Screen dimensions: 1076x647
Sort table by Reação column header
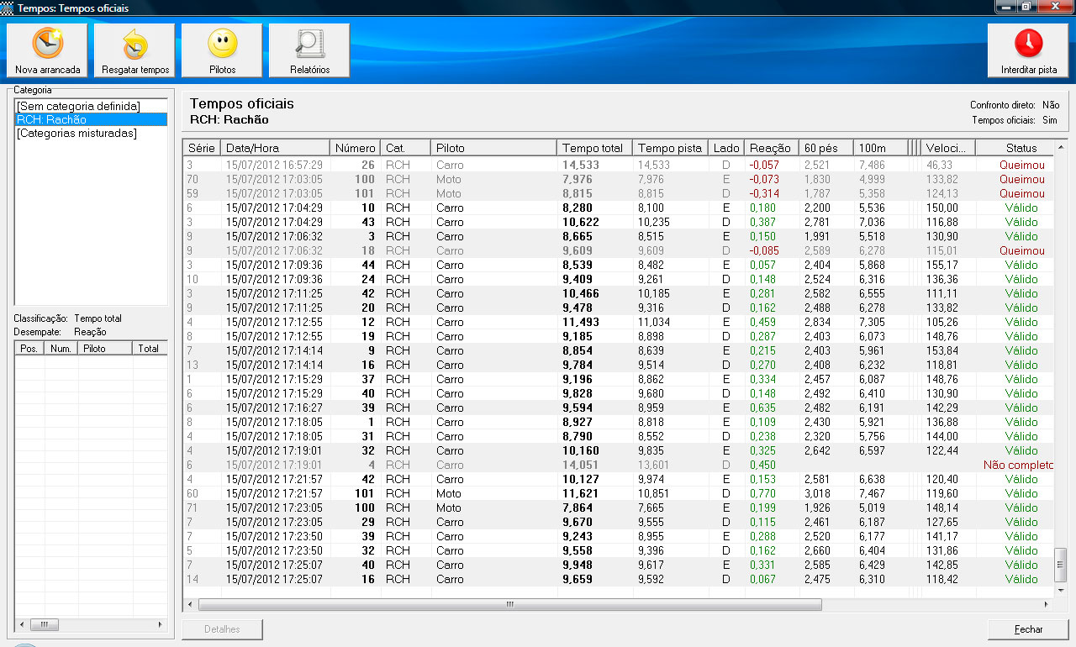[x=769, y=148]
